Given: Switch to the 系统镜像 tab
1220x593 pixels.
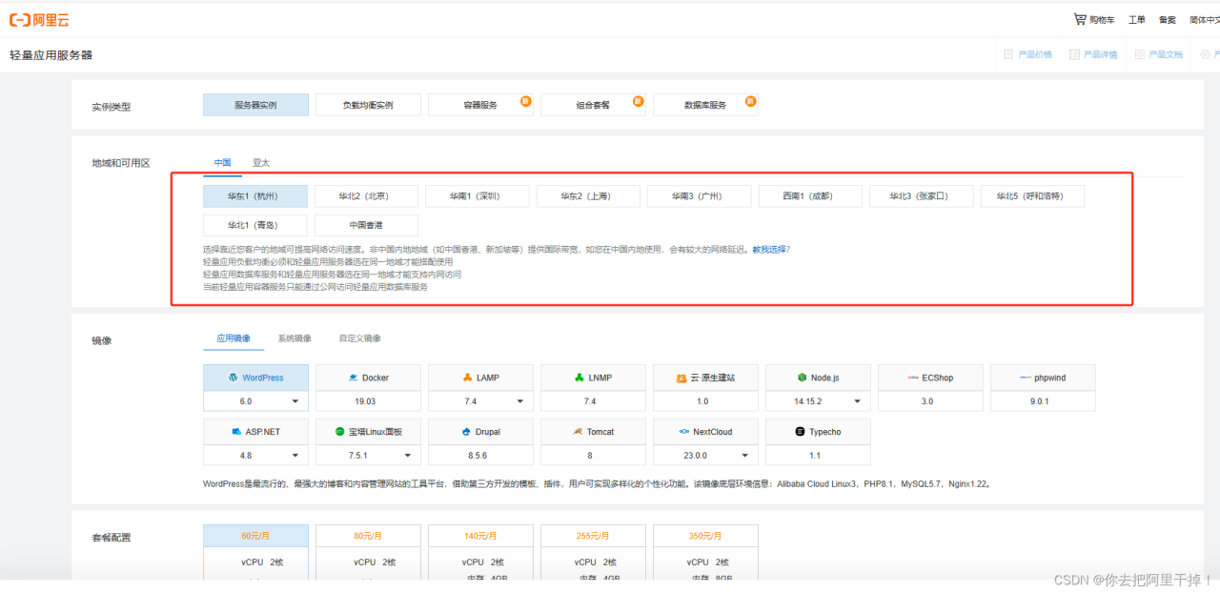Looking at the screenshot, I should tap(295, 338).
